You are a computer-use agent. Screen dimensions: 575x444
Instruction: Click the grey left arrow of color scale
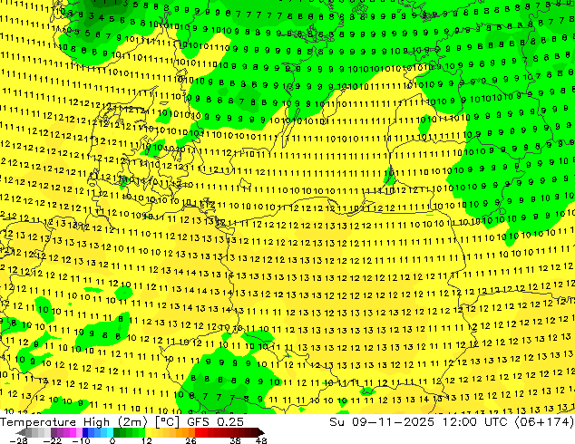click(x=21, y=432)
